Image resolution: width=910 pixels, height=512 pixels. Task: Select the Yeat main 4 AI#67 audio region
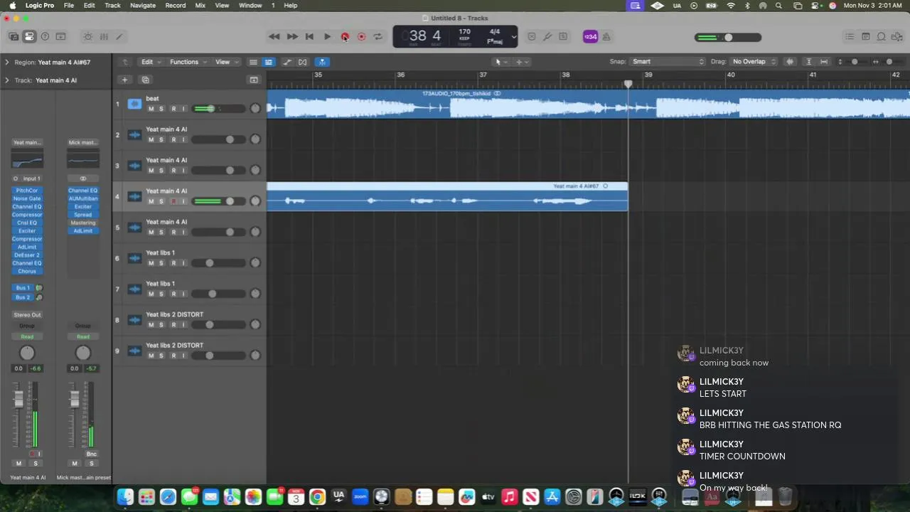coord(447,196)
